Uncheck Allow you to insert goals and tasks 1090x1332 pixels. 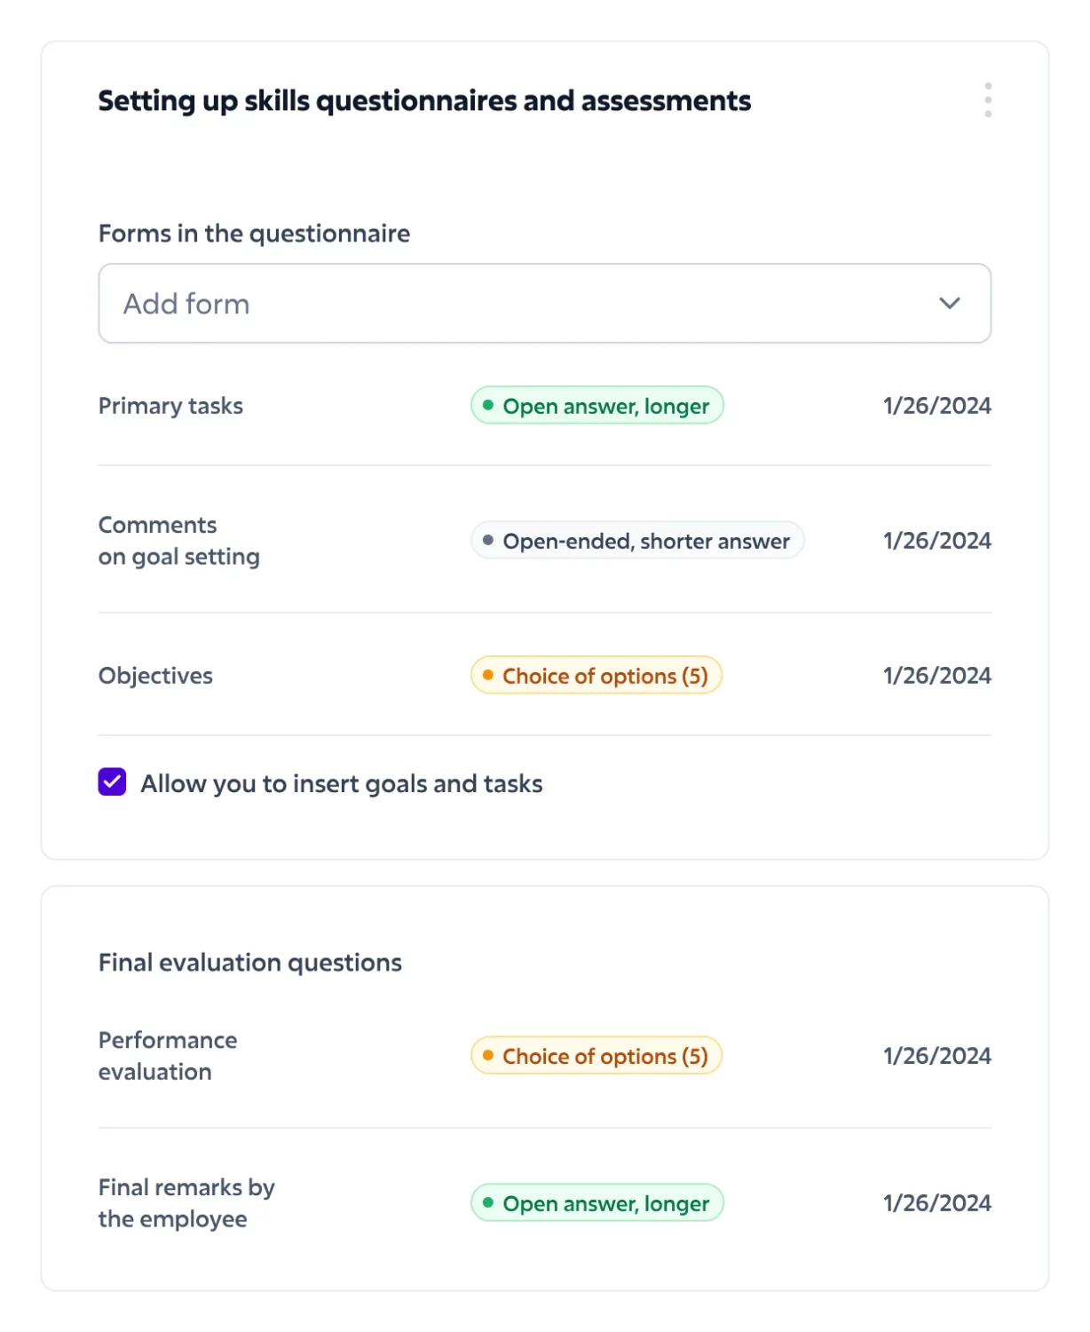coord(113,782)
